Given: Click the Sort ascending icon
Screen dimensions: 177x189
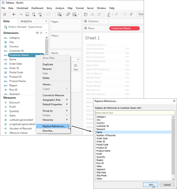Looking at the screenshot, I should click(92, 14).
